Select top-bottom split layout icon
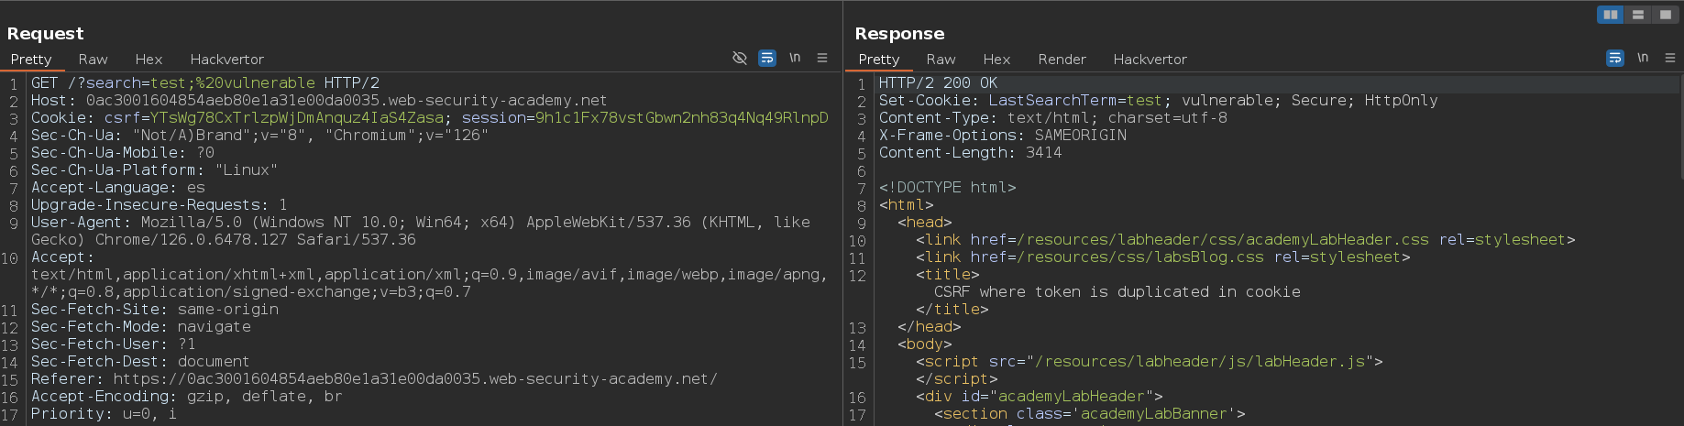The image size is (1684, 426). 1638,15
